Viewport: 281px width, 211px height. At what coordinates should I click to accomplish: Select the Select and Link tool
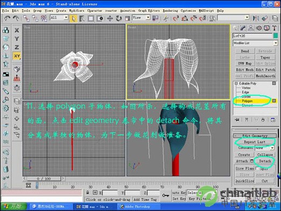[26, 18]
